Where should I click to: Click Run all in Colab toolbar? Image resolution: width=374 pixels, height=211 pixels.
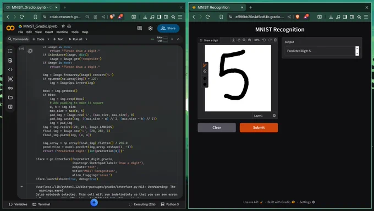[75, 39]
